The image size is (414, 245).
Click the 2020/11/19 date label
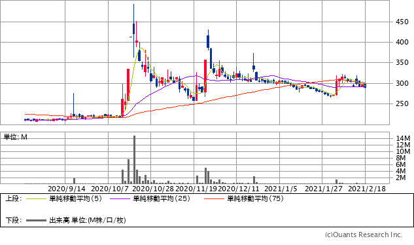[196, 189]
